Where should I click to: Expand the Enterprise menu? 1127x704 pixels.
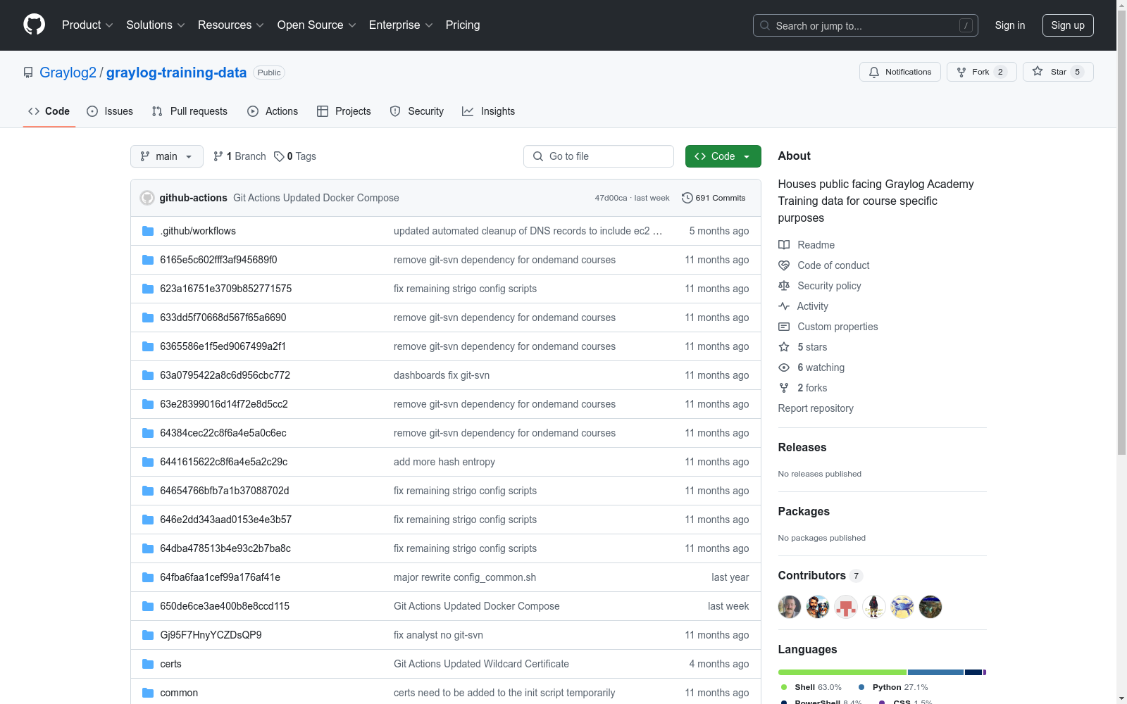tap(401, 25)
